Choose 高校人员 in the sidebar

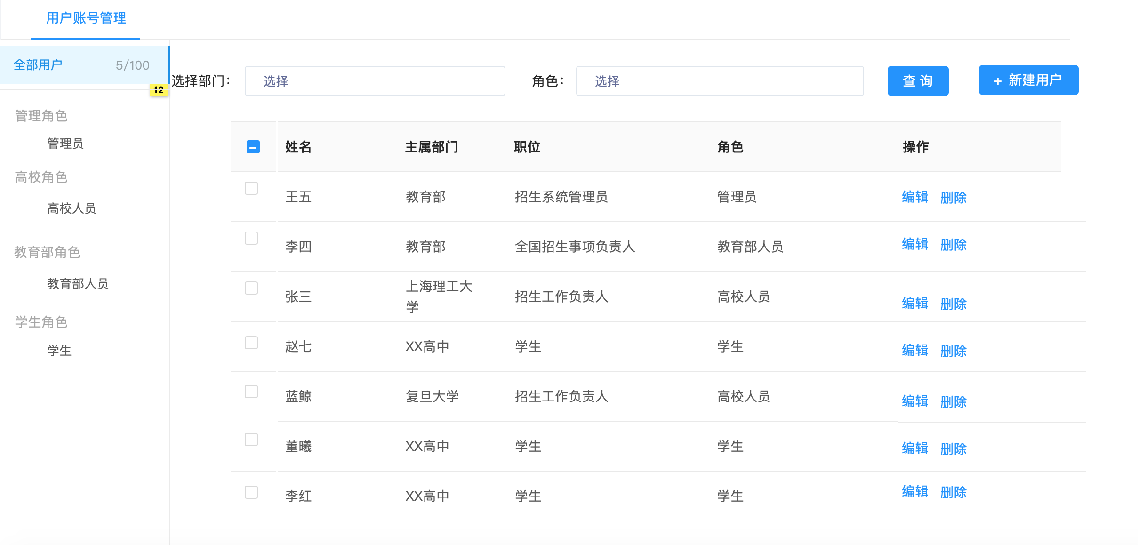click(x=72, y=208)
